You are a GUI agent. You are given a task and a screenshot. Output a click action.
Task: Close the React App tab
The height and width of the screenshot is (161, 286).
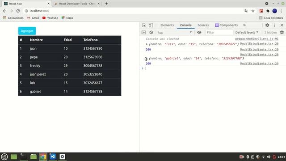tap(49, 4)
